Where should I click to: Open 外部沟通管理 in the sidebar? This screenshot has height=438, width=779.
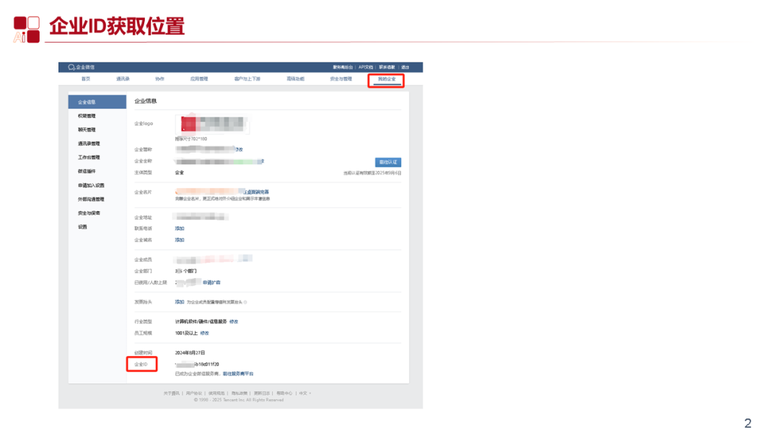coord(91,200)
